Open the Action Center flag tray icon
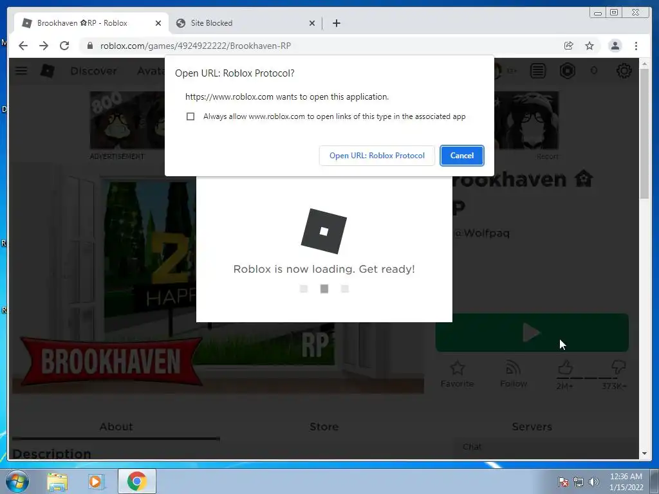 point(562,482)
